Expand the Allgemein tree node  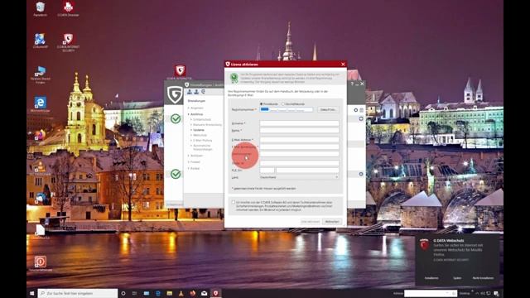[x=189, y=108]
